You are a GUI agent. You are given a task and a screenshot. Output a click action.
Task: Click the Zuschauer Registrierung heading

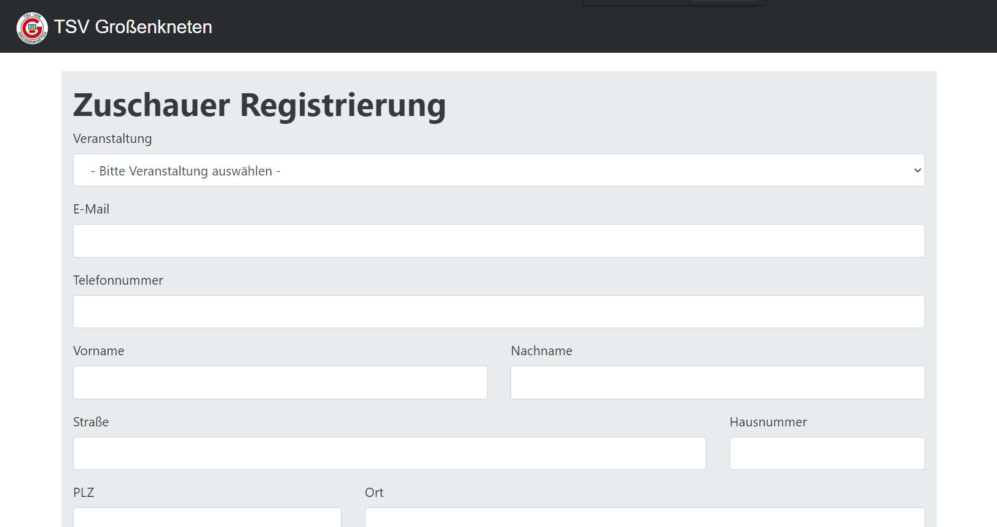(259, 105)
